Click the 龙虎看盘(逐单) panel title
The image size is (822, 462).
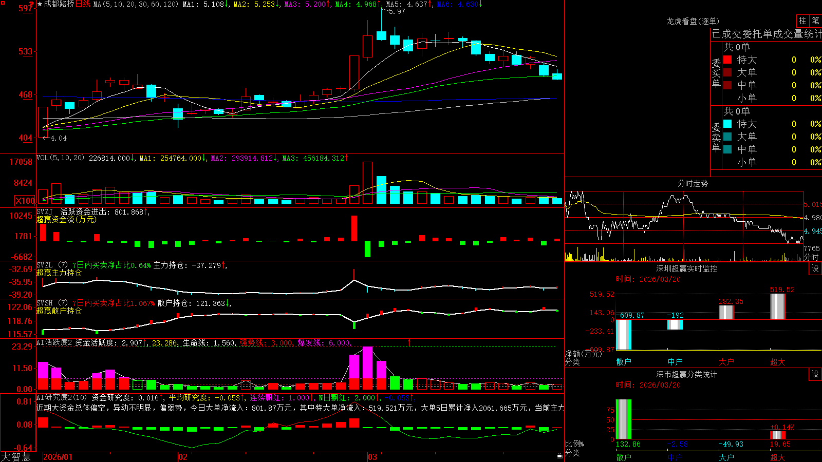[x=693, y=21]
